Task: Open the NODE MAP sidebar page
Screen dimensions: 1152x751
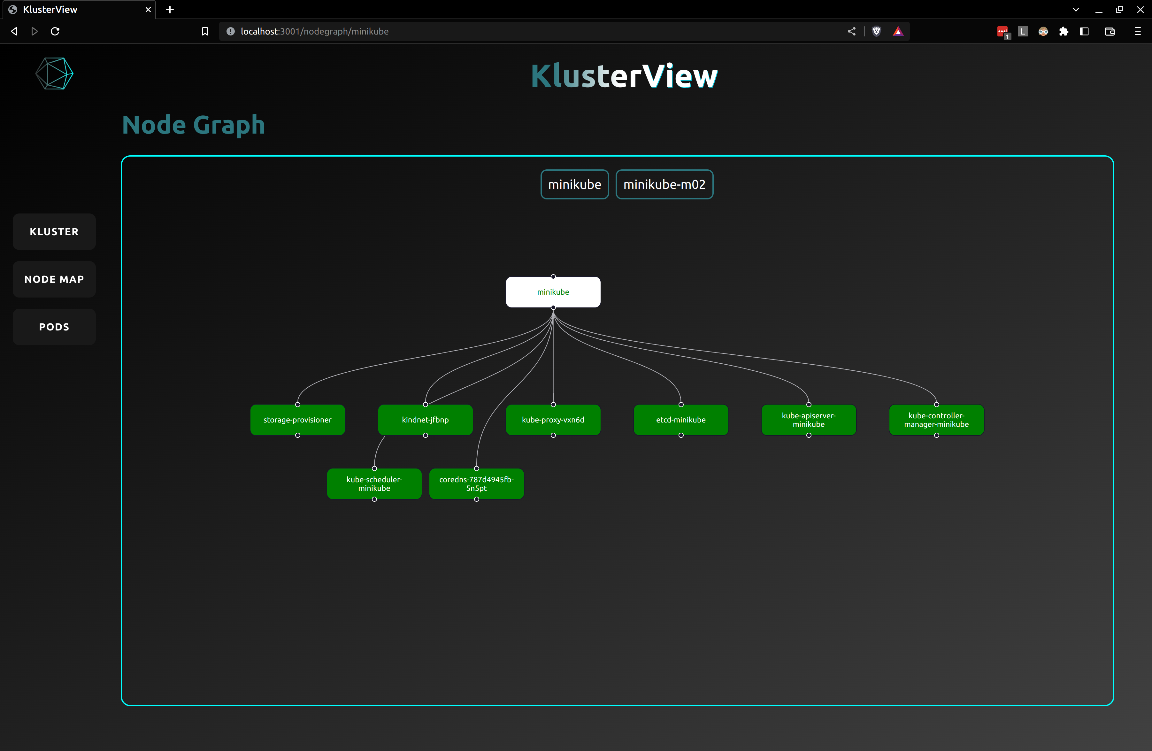Action: pyautogui.click(x=54, y=279)
